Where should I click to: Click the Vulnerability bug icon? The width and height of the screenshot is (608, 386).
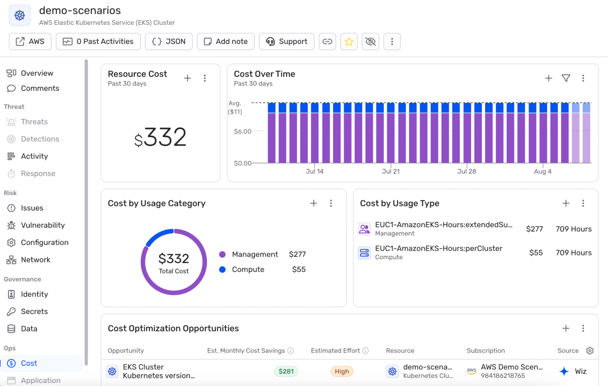tap(11, 225)
